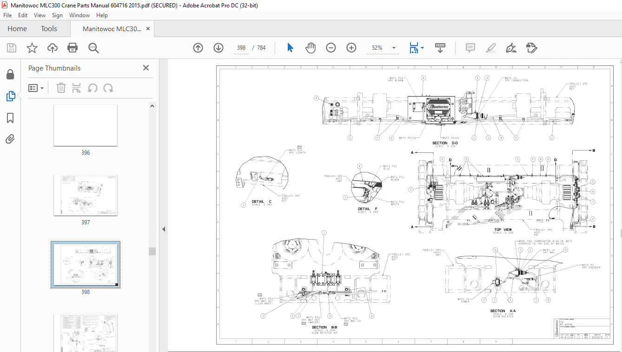Open the Help menu
622x352 pixels.
point(102,15)
